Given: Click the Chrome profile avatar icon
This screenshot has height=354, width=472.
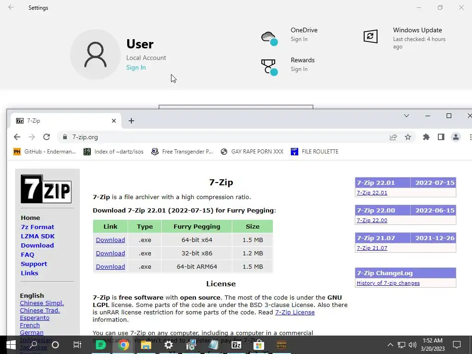Looking at the screenshot, I should (456, 137).
